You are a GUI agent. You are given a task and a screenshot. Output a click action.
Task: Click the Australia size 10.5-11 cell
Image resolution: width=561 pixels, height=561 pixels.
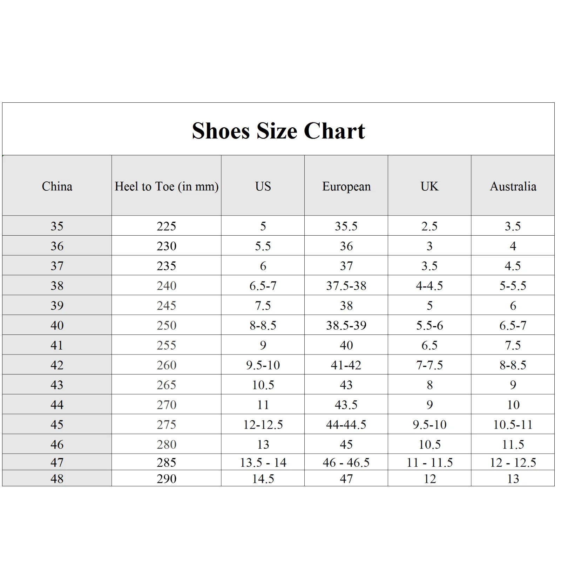click(x=513, y=425)
